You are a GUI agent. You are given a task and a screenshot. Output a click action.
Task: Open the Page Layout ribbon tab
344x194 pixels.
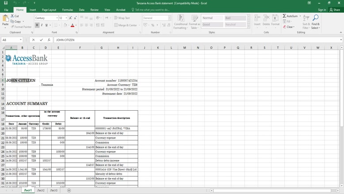click(x=49, y=10)
